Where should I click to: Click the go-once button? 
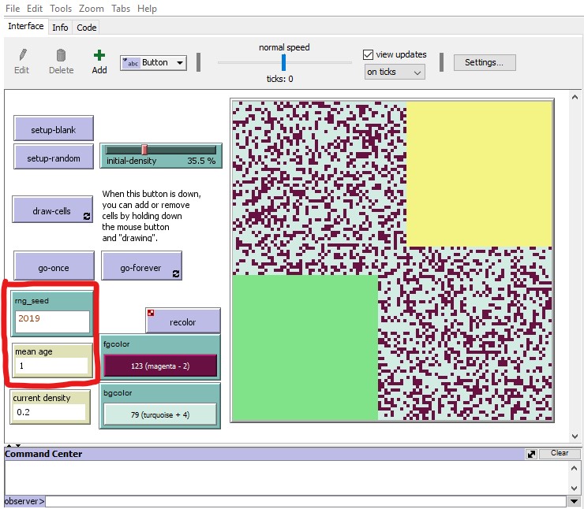click(54, 266)
